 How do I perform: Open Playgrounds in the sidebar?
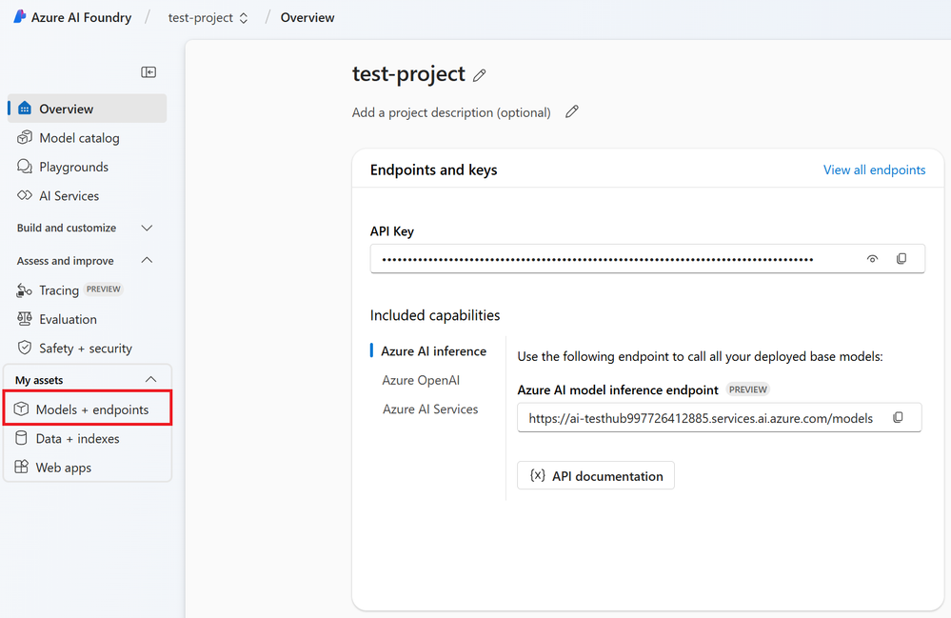click(73, 167)
